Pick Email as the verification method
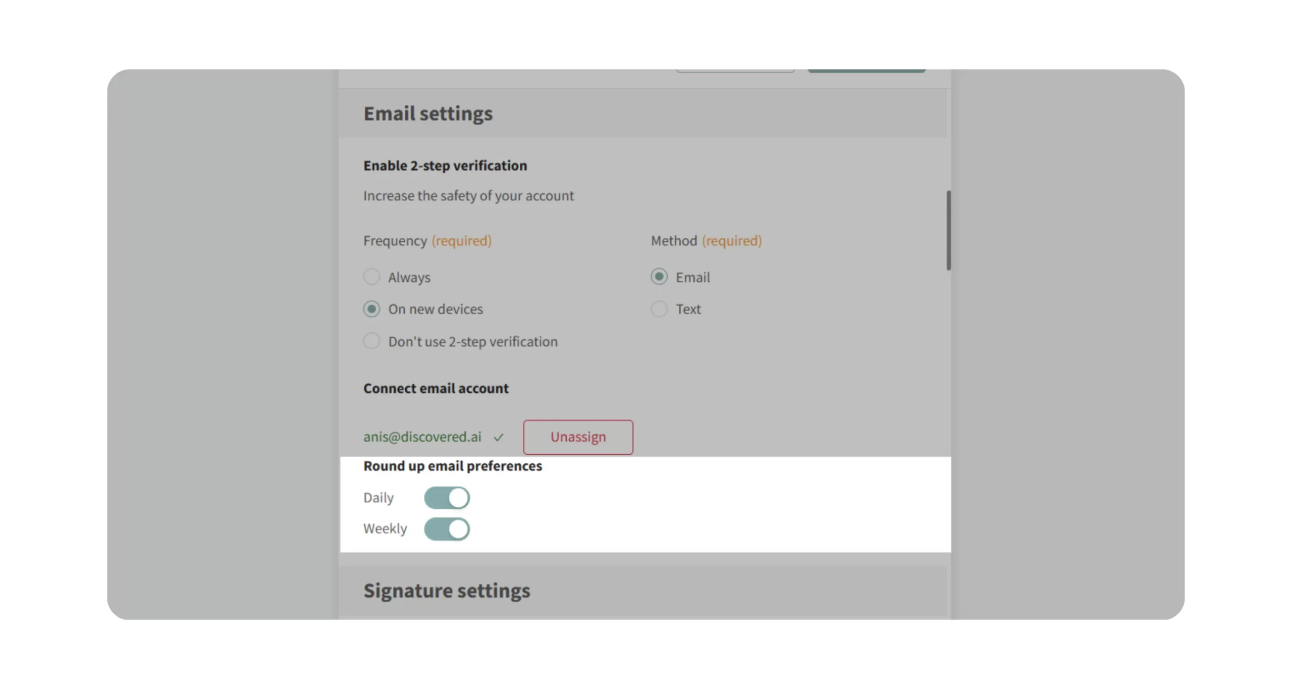 click(x=659, y=277)
